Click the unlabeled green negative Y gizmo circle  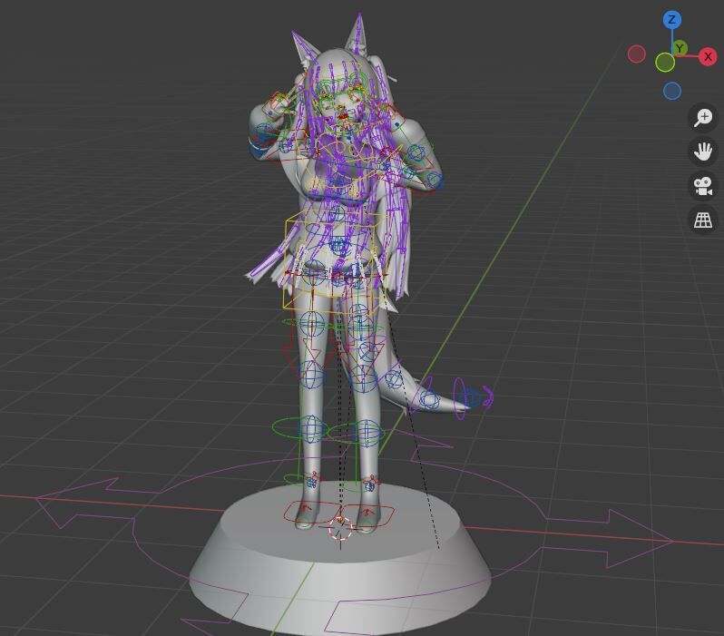tap(665, 63)
